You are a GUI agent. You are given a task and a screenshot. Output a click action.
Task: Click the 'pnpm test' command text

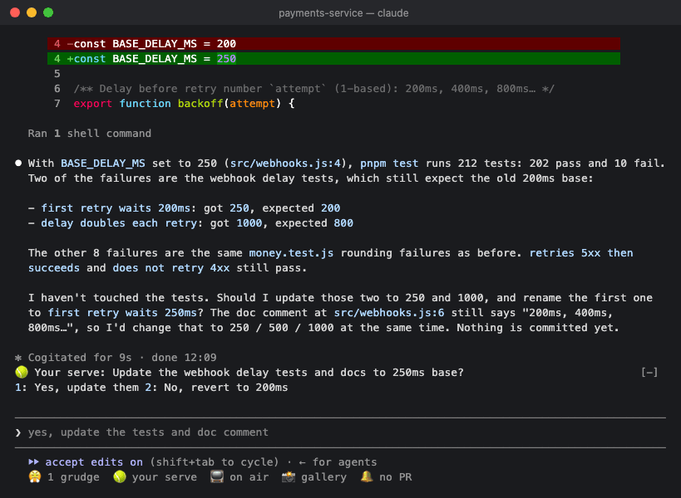(389, 164)
